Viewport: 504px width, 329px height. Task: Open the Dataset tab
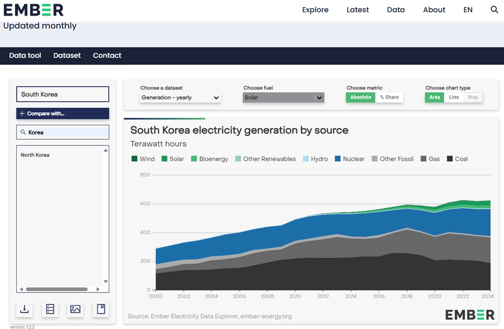pos(67,55)
